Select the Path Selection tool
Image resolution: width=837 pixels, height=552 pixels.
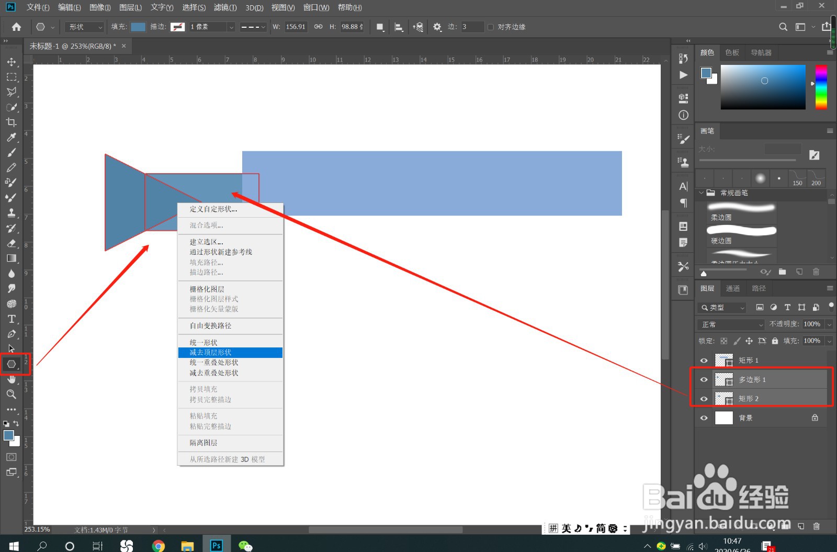coord(11,348)
